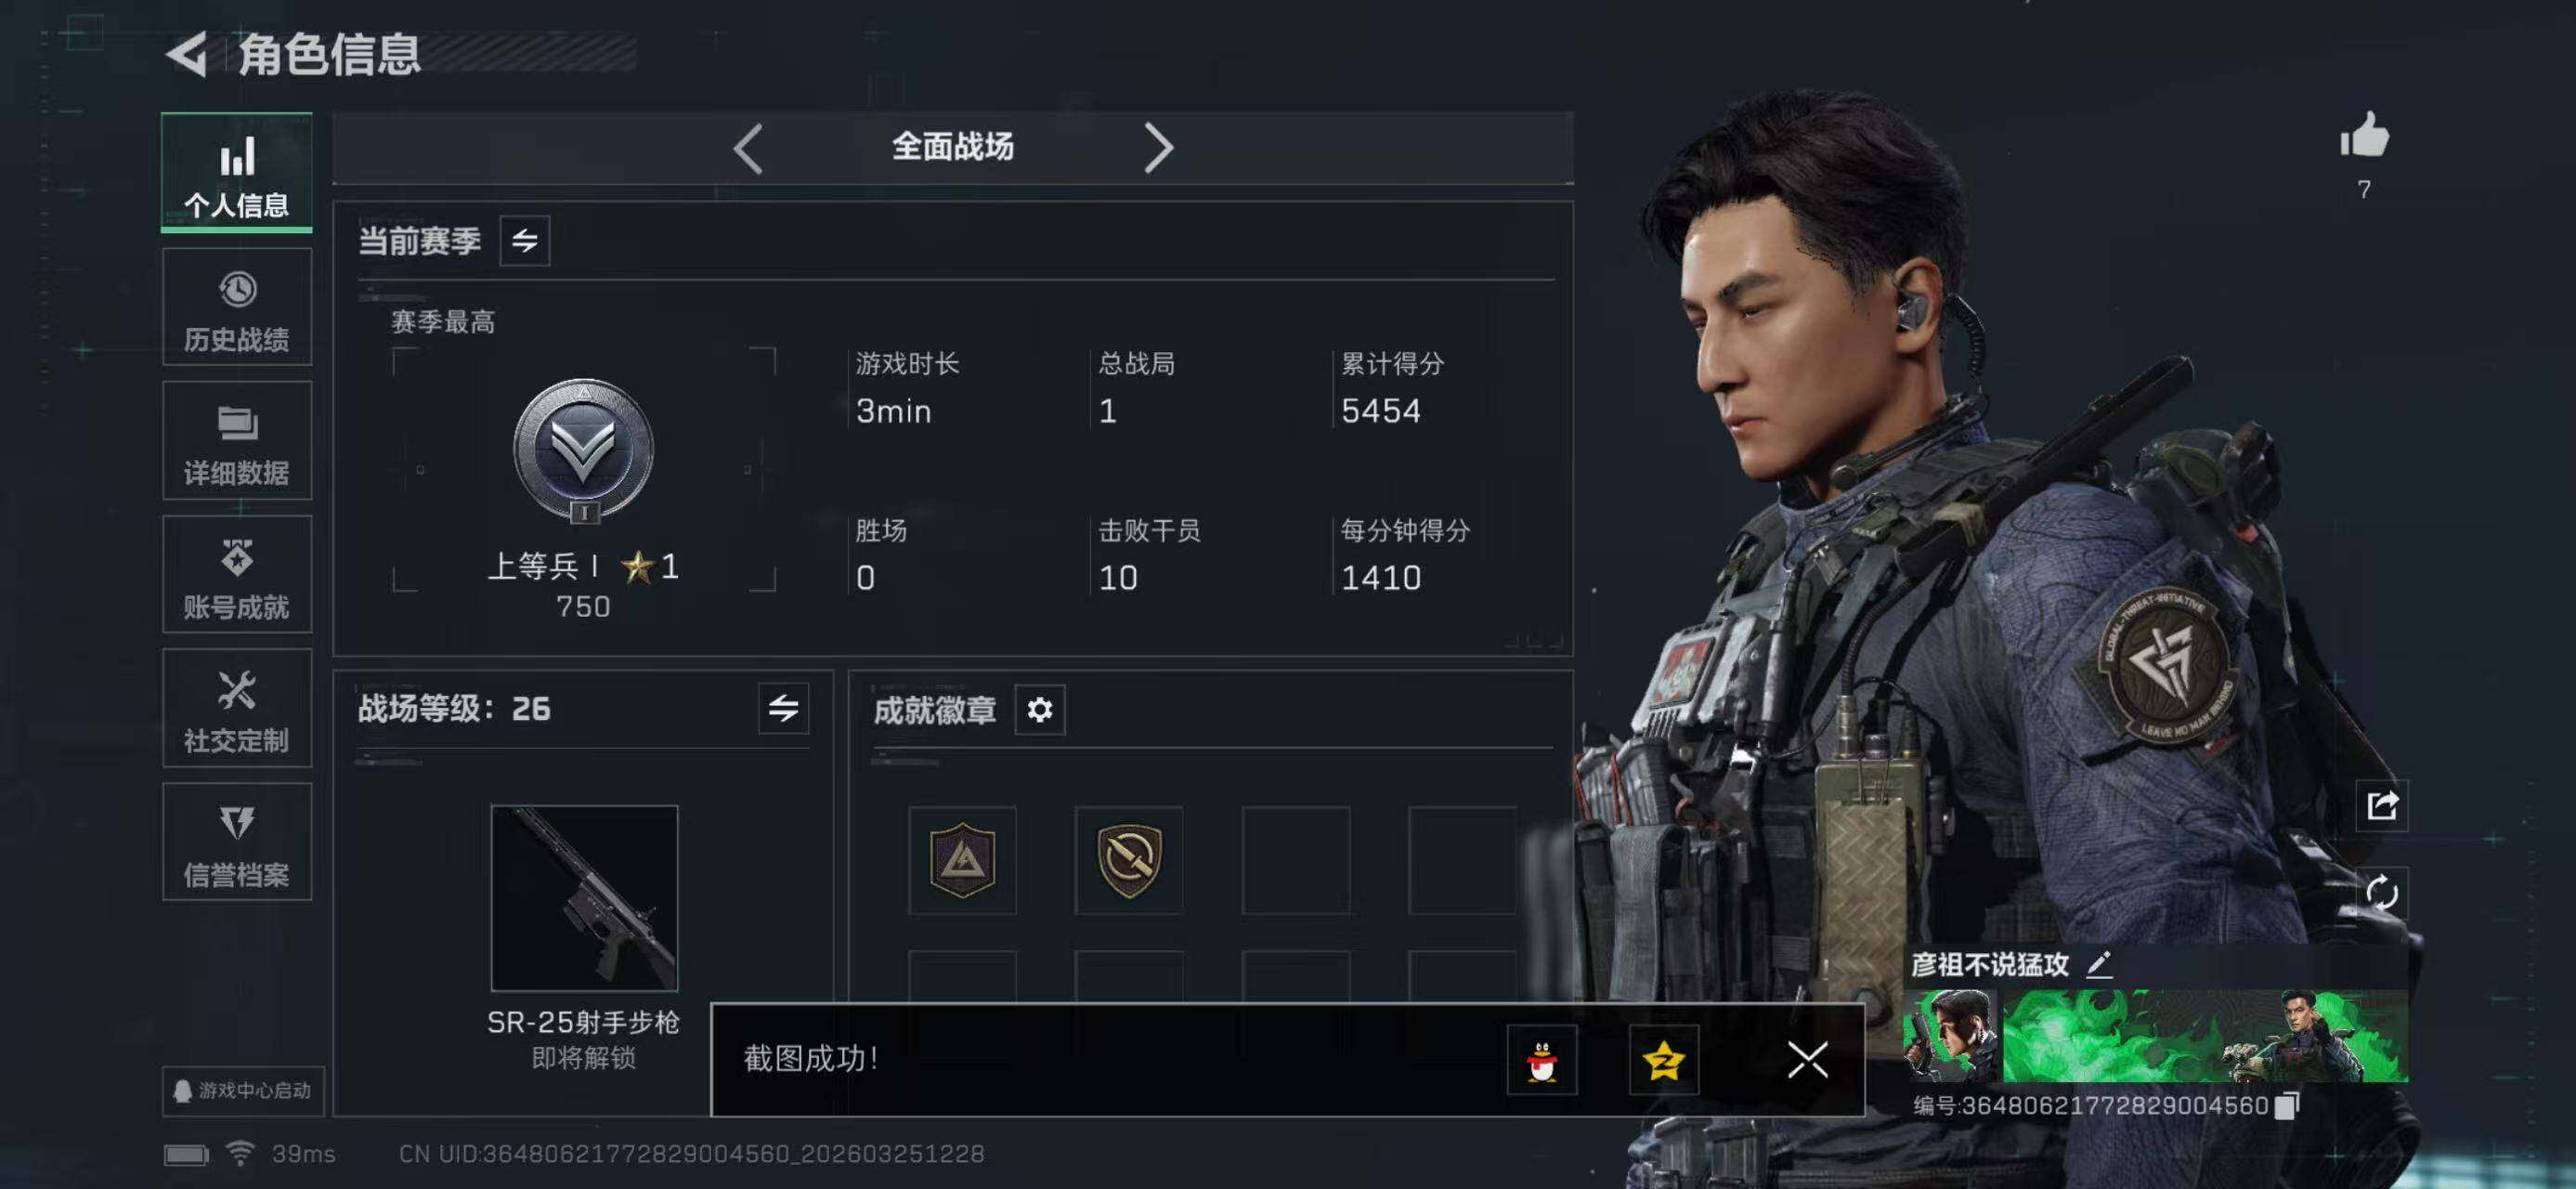Go back using the 角色信息 back arrow
This screenshot has width=2576, height=1189.
[x=187, y=53]
